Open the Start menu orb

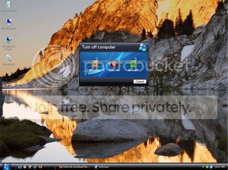click(6, 166)
